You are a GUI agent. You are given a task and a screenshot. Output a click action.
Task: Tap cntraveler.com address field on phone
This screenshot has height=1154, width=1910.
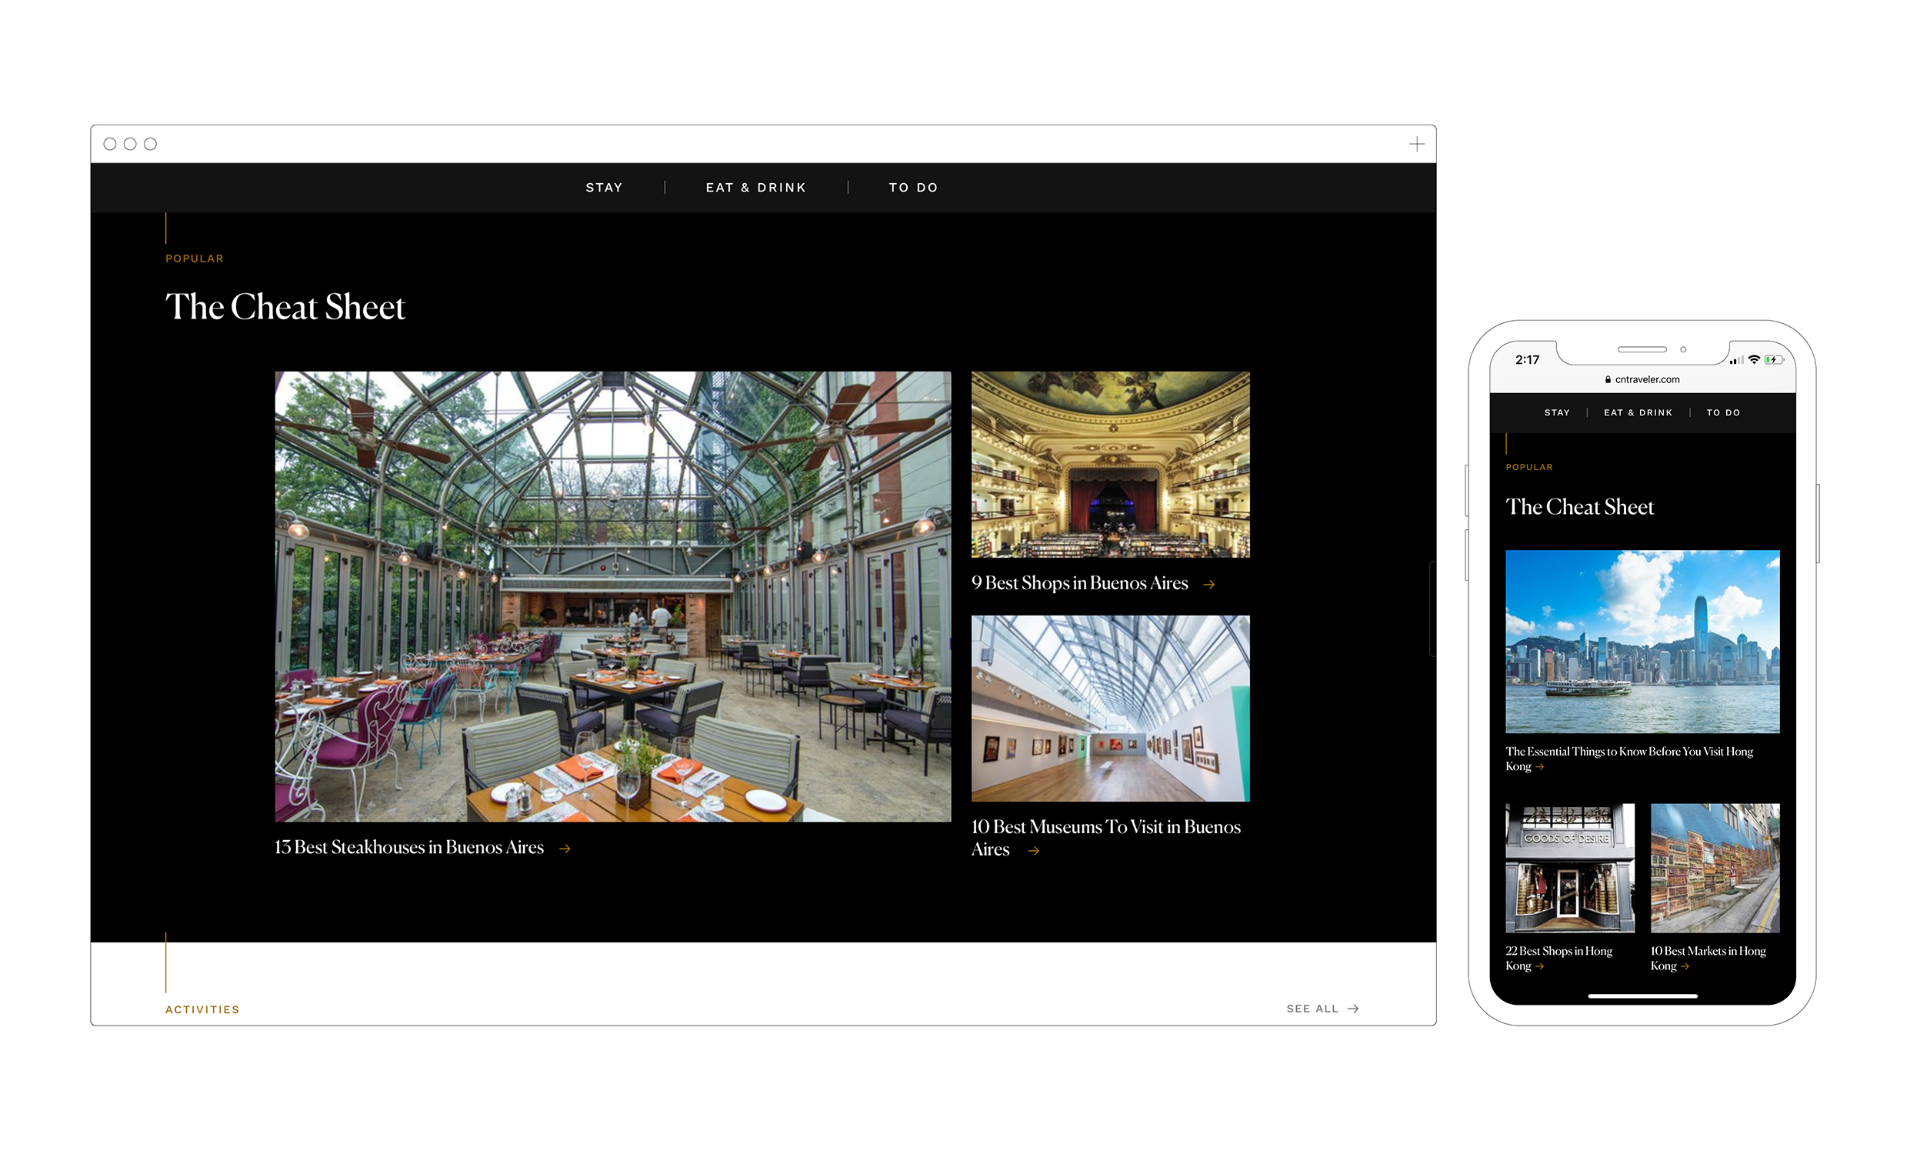point(1646,380)
